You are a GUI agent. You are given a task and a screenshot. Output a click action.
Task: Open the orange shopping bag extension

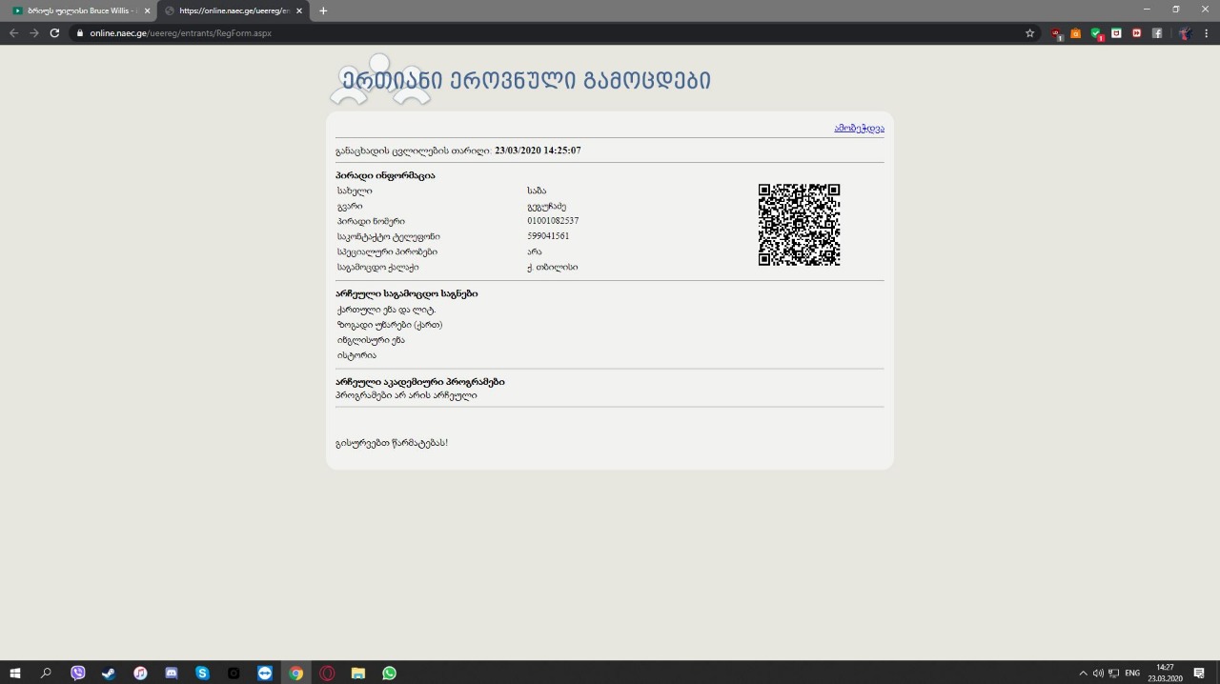1076,33
